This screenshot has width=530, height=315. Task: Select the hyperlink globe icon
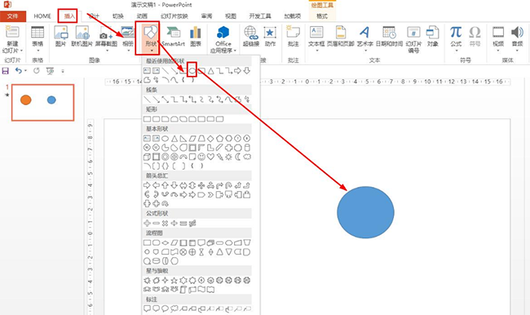(251, 33)
